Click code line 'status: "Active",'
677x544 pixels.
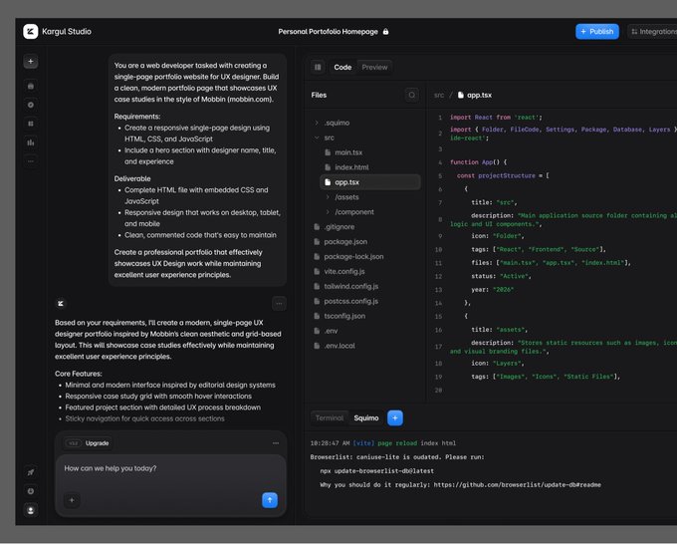click(x=501, y=276)
